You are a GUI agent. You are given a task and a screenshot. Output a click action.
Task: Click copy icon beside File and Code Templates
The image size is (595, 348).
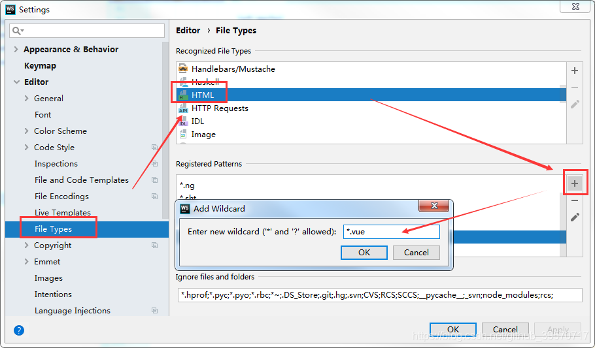tap(154, 180)
